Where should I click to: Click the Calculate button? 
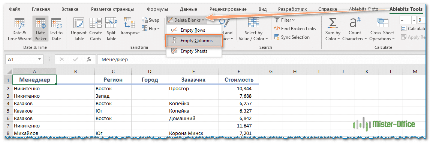pyautogui.click(x=413, y=28)
